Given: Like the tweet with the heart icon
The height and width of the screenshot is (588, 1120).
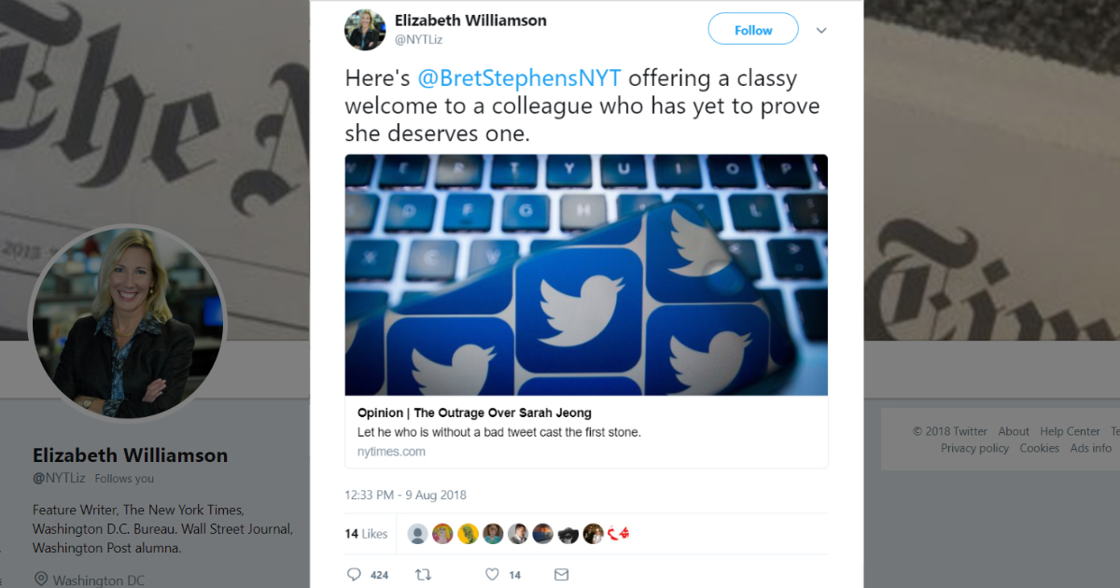Looking at the screenshot, I should click(492, 575).
